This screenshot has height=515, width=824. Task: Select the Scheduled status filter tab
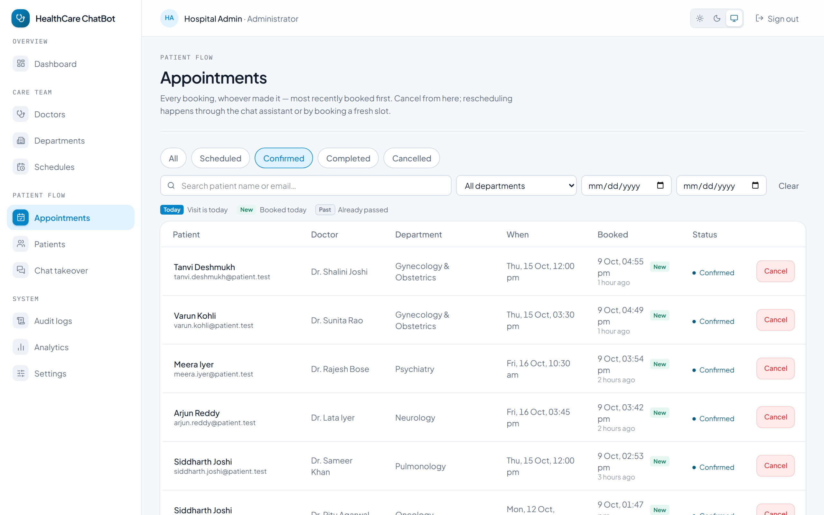(220, 158)
